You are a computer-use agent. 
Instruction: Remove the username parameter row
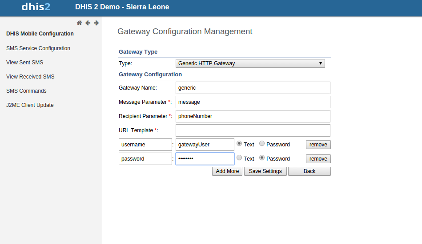coord(318,145)
